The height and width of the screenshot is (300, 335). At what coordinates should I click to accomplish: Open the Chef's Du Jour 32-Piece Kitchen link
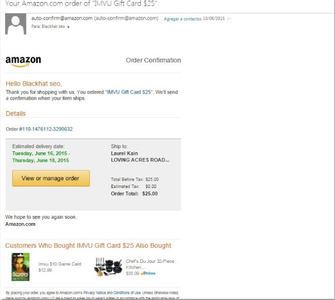click(150, 264)
